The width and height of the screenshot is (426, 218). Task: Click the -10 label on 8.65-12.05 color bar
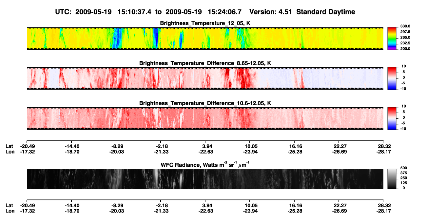(404, 89)
